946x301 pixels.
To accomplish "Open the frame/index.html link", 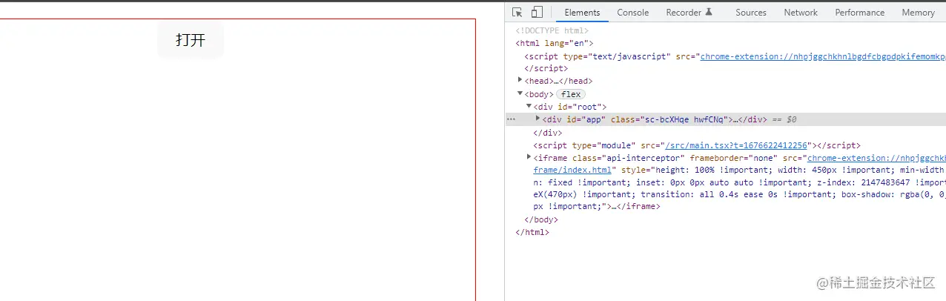I will 572,170.
